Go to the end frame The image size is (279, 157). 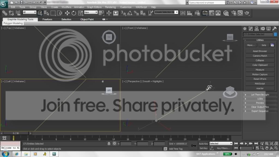point(256,143)
